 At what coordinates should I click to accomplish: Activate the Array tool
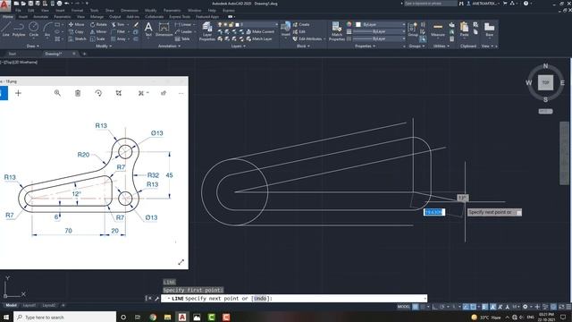click(x=119, y=38)
